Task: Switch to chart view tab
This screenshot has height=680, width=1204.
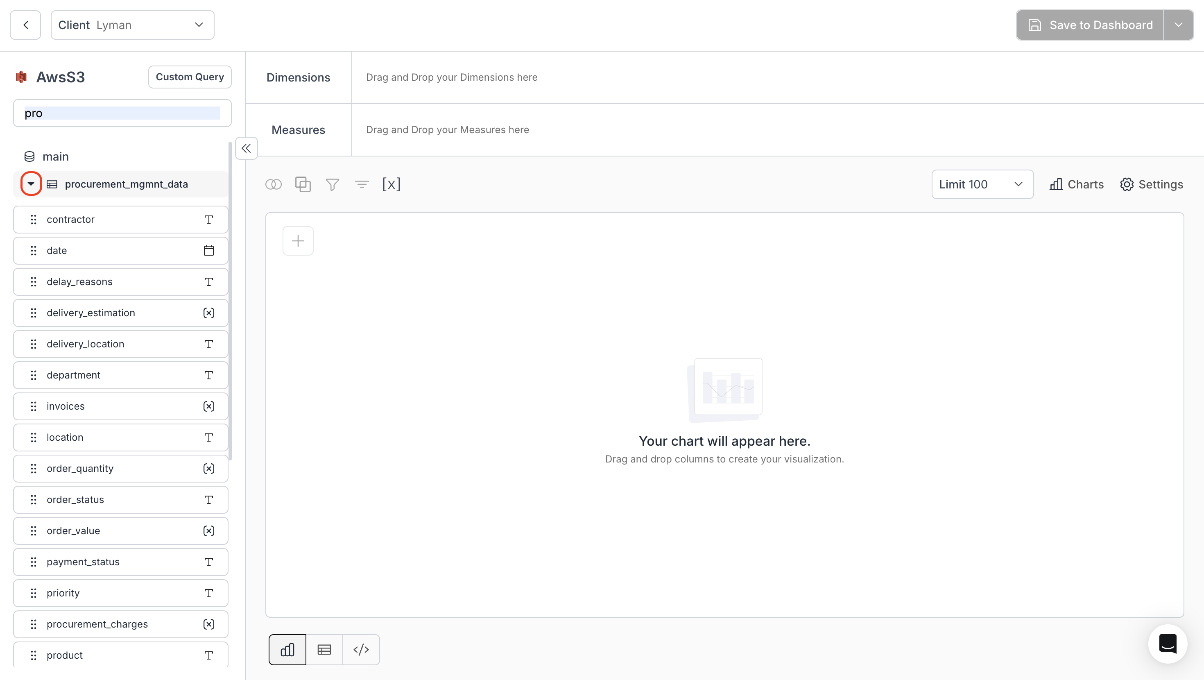Action: click(287, 650)
